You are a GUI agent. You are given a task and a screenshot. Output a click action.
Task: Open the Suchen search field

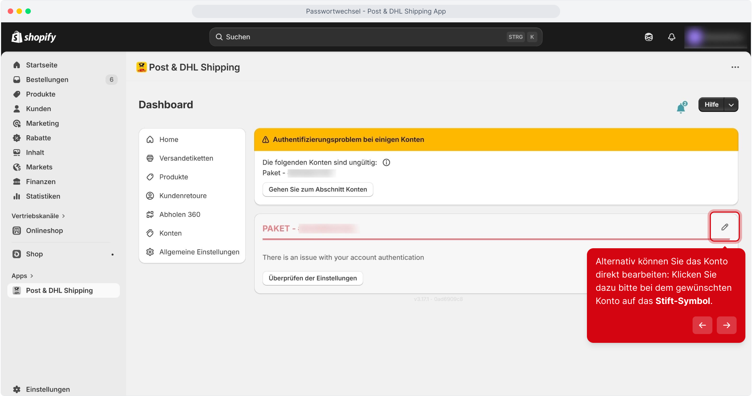tap(376, 37)
